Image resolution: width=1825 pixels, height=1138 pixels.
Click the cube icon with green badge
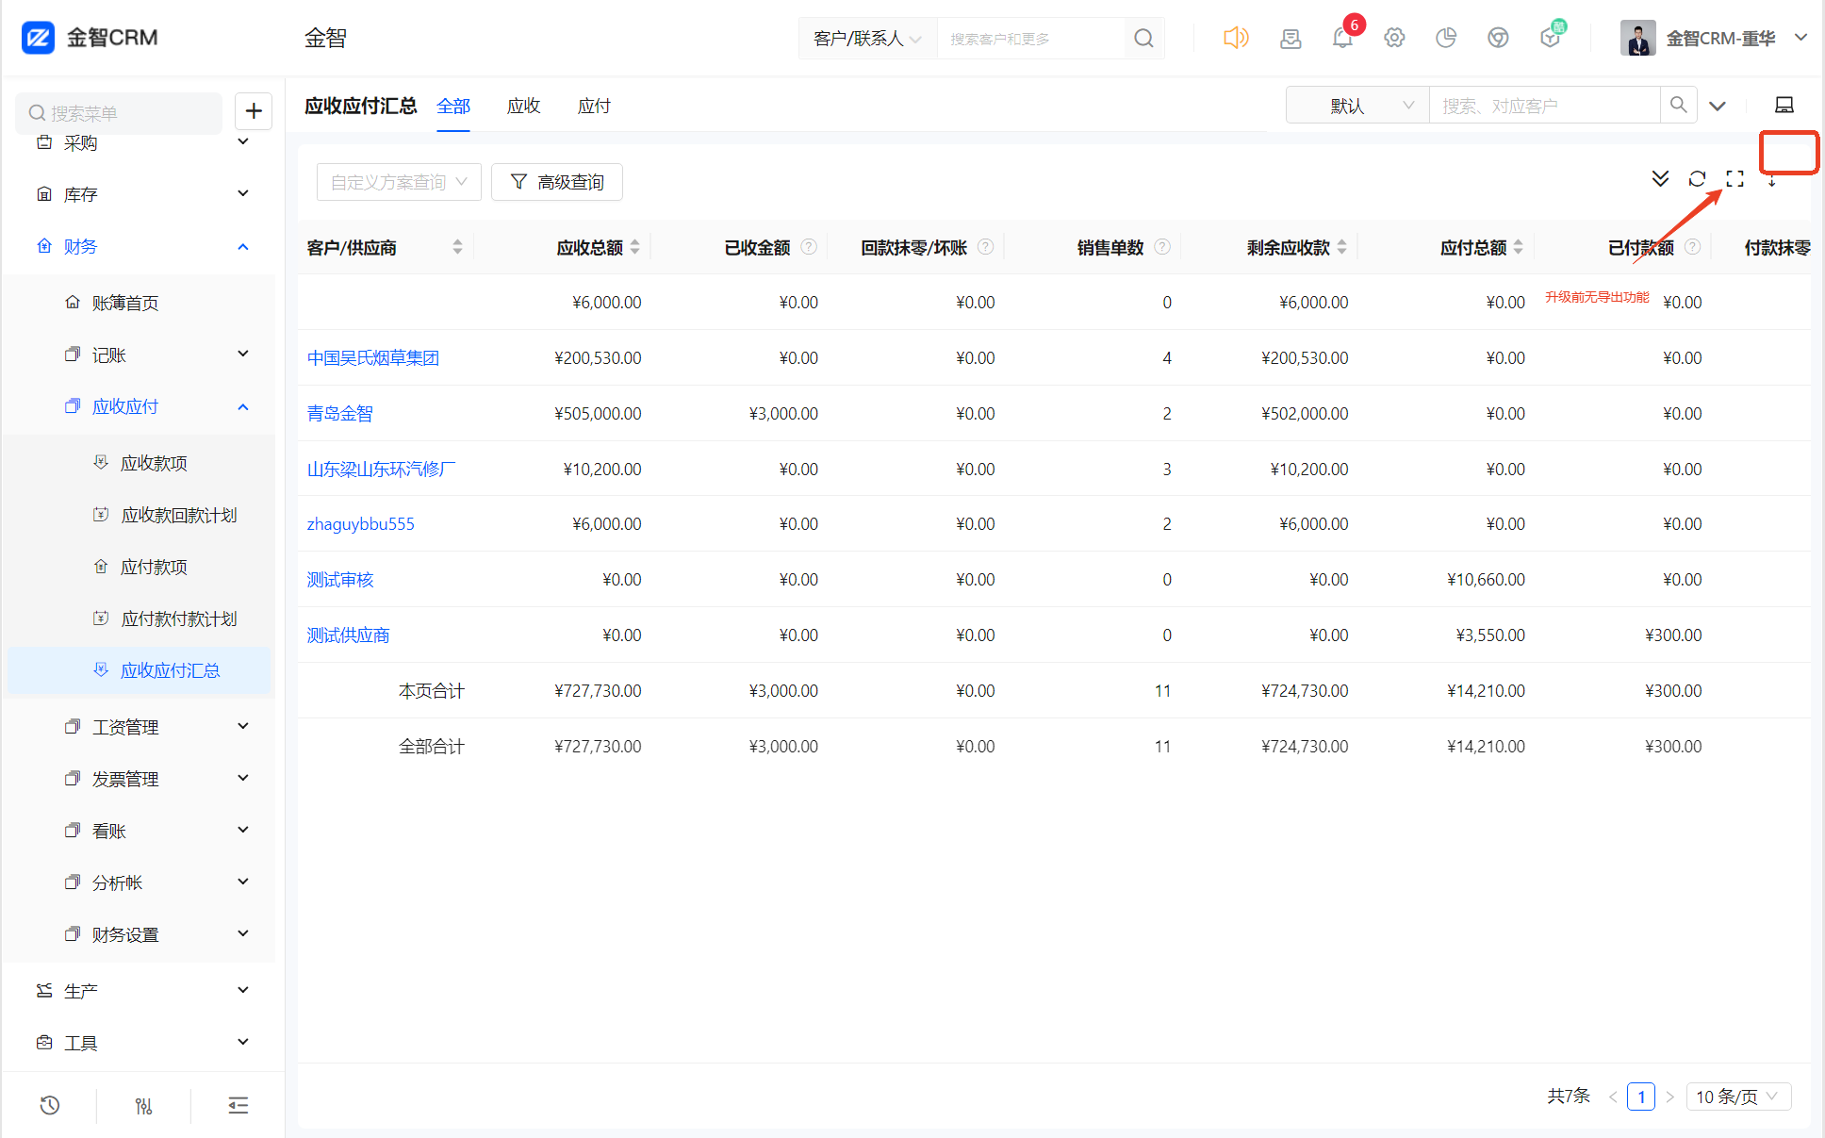[x=1550, y=38]
